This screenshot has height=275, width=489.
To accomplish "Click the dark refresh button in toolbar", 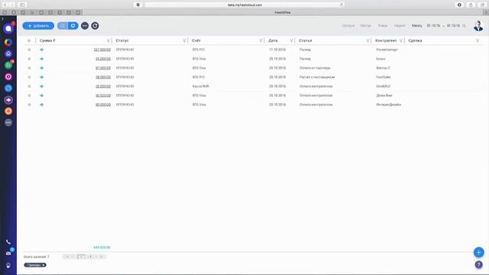I will pyautogui.click(x=95, y=26).
